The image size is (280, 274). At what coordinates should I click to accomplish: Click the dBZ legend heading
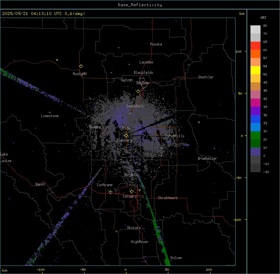263,17
